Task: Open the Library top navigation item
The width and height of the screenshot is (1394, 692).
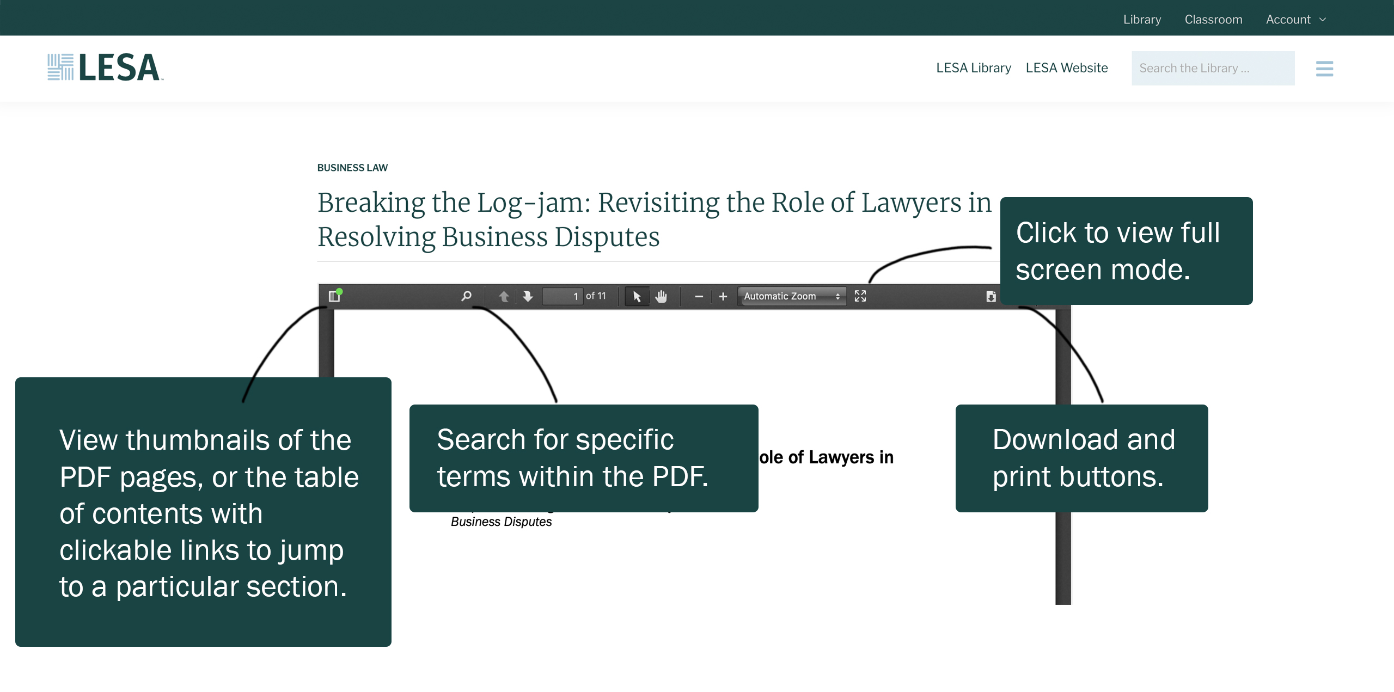Action: pos(1141,18)
